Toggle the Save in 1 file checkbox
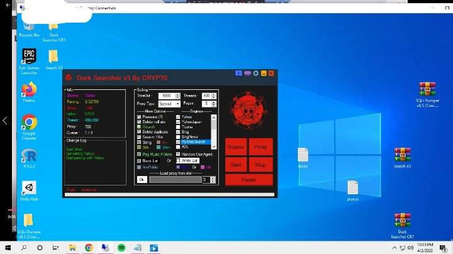Image resolution: width=453 pixels, height=254 pixels. (x=139, y=137)
